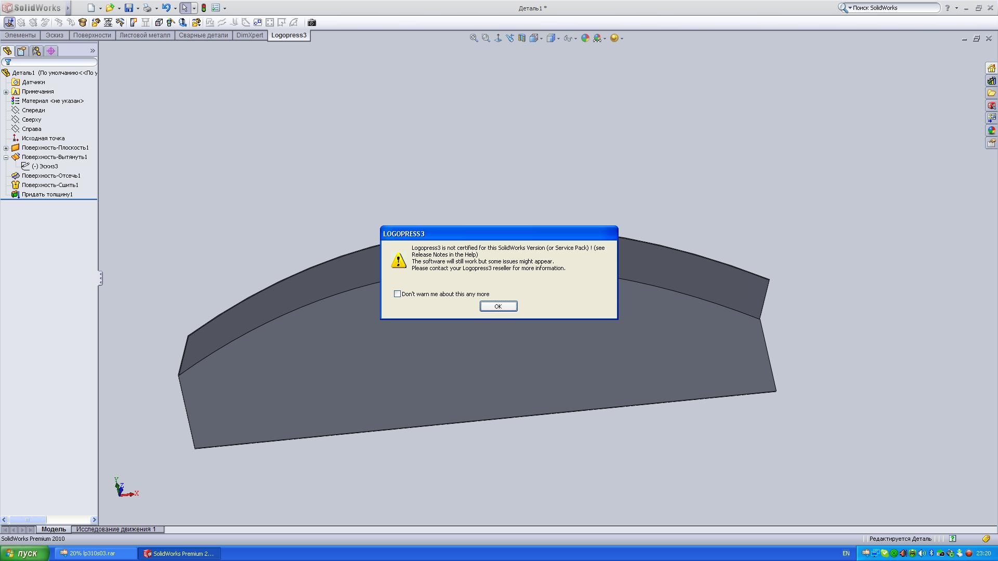Select Материал <не указан> in tree
The image size is (998, 561).
[52, 101]
